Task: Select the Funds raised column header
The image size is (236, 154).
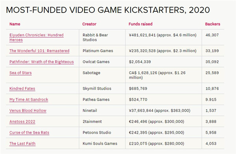Action: (x=140, y=24)
